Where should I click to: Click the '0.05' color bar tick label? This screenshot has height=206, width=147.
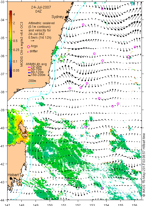(16, 70)
